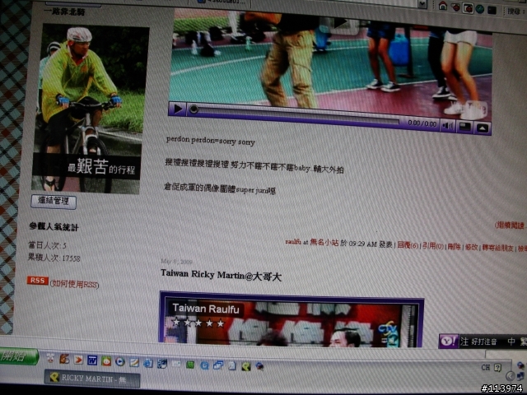This screenshot has width=527, height=395.
Task: Click the yellow-black arrow quick launch icon
Action: 245,366
